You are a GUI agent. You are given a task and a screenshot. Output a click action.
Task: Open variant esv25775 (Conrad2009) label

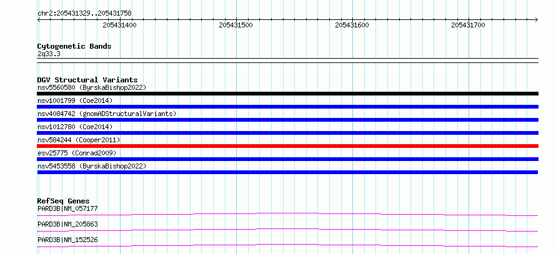click(77, 153)
